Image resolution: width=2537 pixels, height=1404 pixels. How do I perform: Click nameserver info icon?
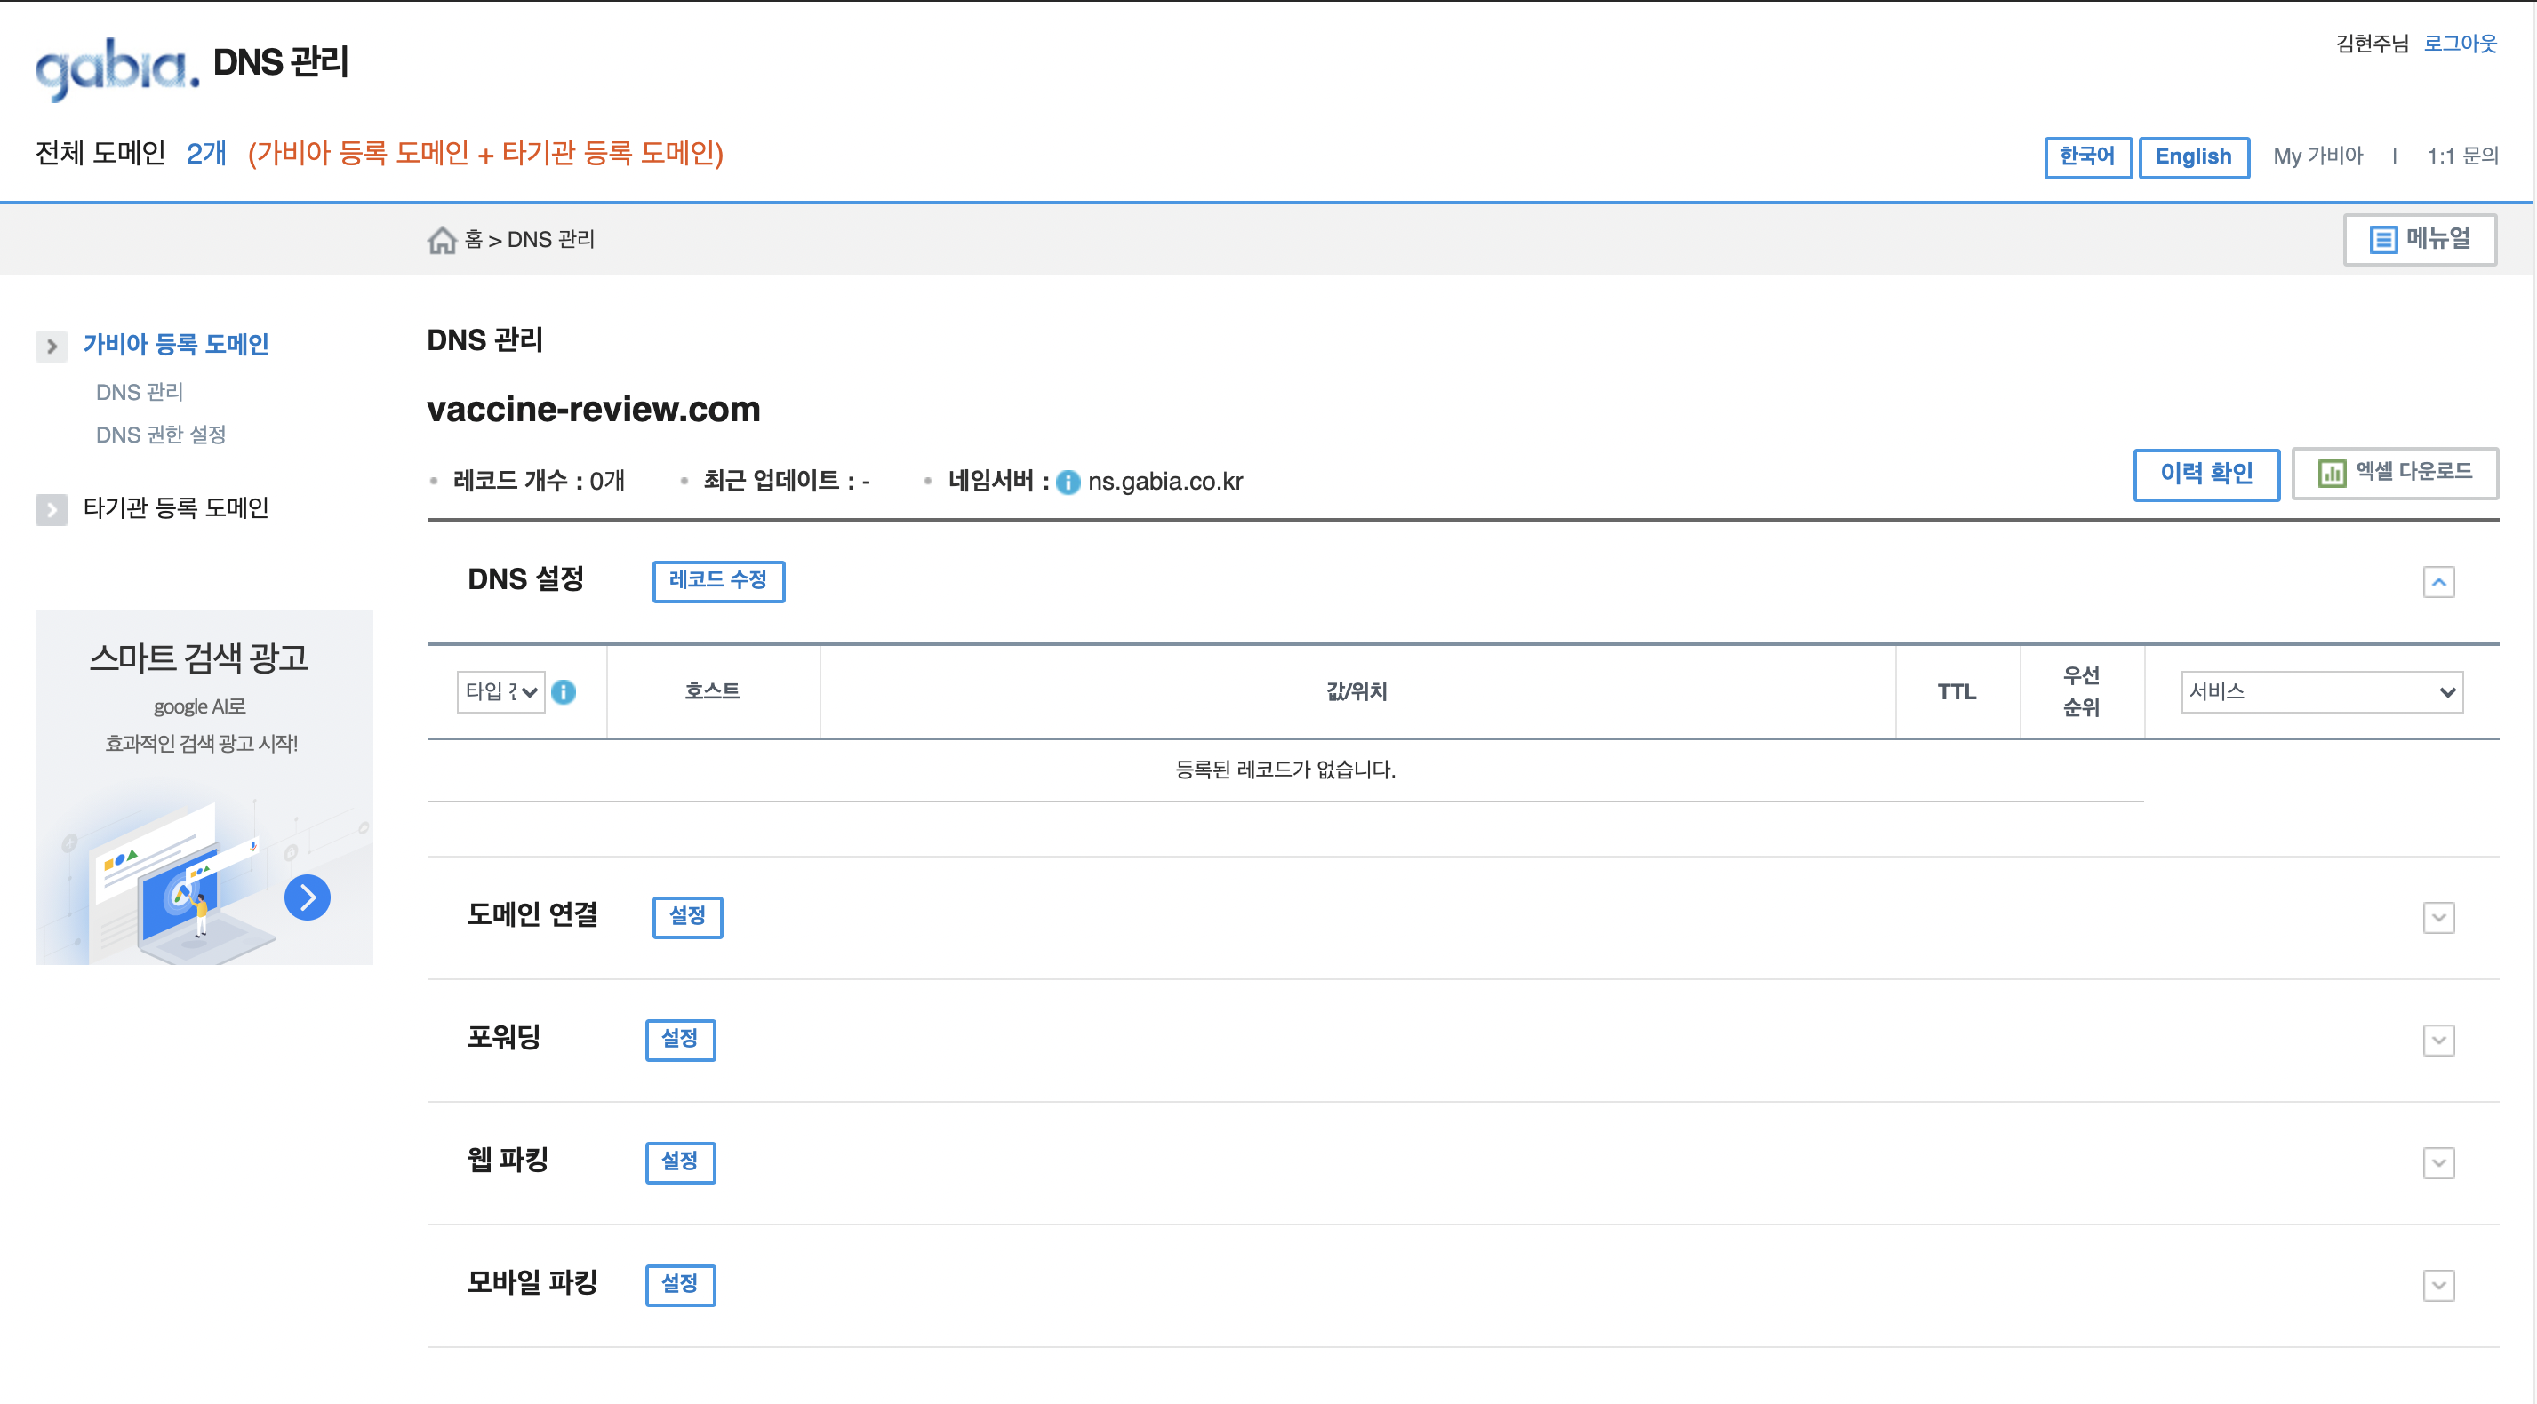point(1068,483)
